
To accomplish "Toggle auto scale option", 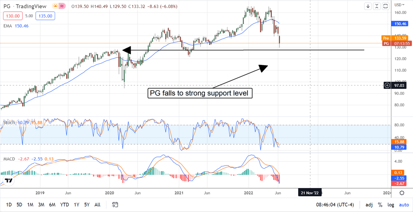I will 404,205.
